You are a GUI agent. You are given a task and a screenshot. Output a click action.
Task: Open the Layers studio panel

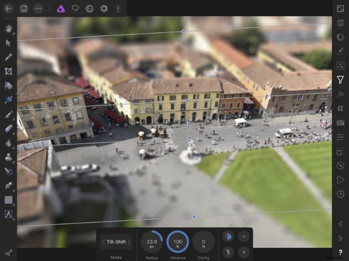(341, 21)
